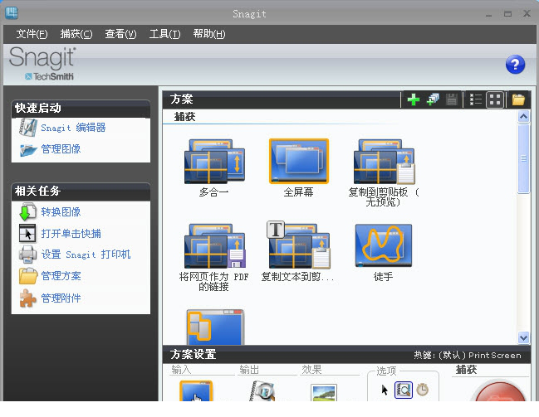The image size is (539, 417).
Task: Select the partially visible menu capture profile
Action: point(215,327)
